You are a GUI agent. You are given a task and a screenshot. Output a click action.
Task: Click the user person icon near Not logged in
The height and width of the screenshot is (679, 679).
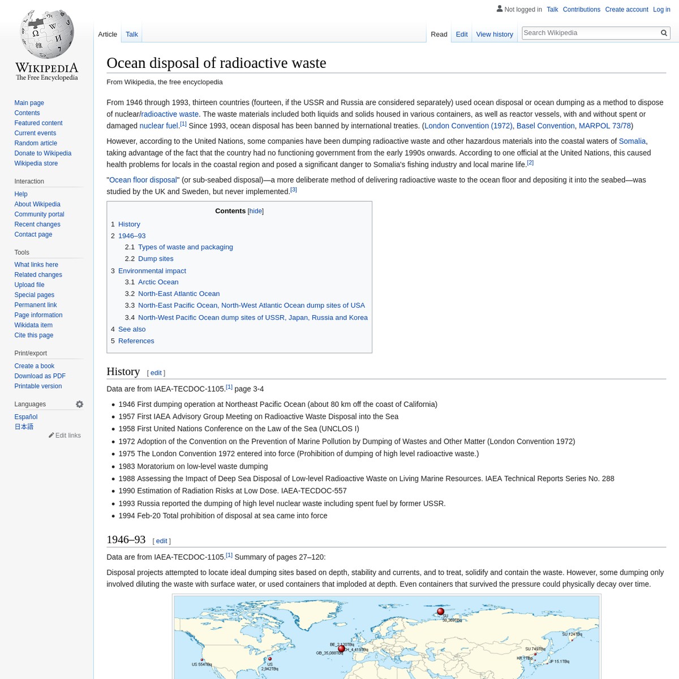[x=500, y=8]
